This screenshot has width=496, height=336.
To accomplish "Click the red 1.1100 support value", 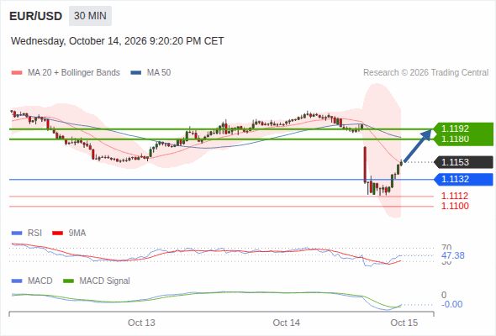I will click(x=455, y=206).
